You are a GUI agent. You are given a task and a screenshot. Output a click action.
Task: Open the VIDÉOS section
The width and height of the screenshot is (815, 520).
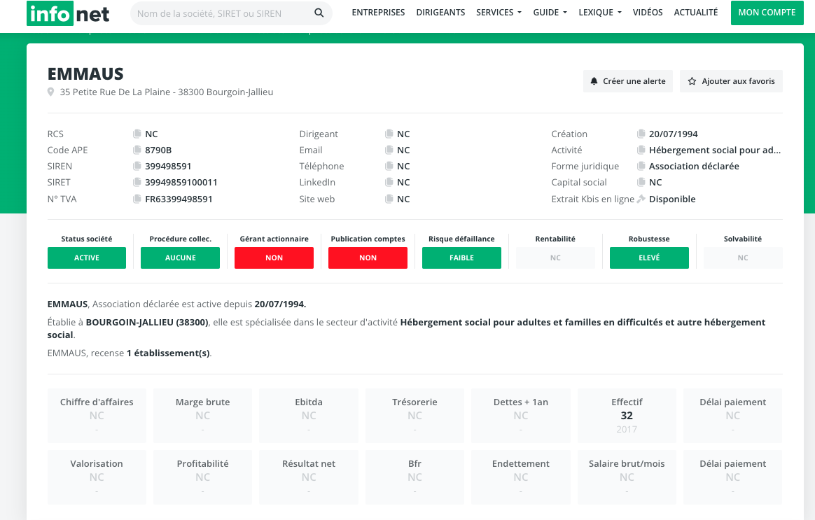tap(648, 12)
